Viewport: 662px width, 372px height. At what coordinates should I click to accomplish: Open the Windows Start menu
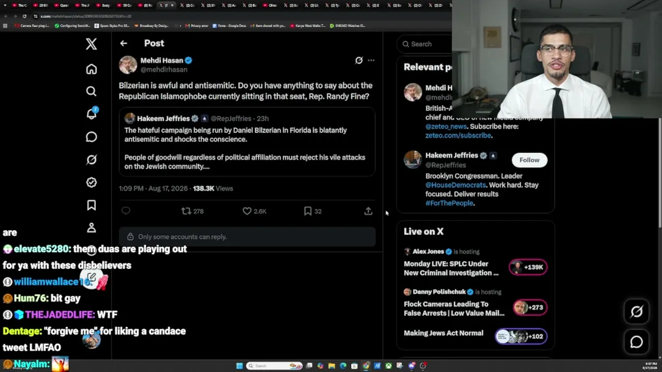tap(239, 366)
